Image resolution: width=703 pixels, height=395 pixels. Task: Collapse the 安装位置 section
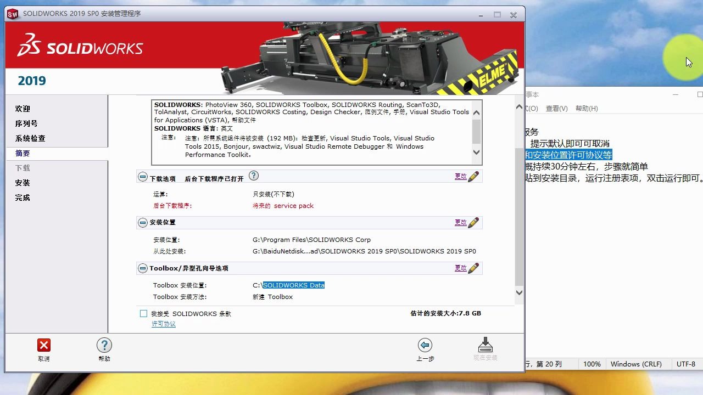[x=143, y=222]
